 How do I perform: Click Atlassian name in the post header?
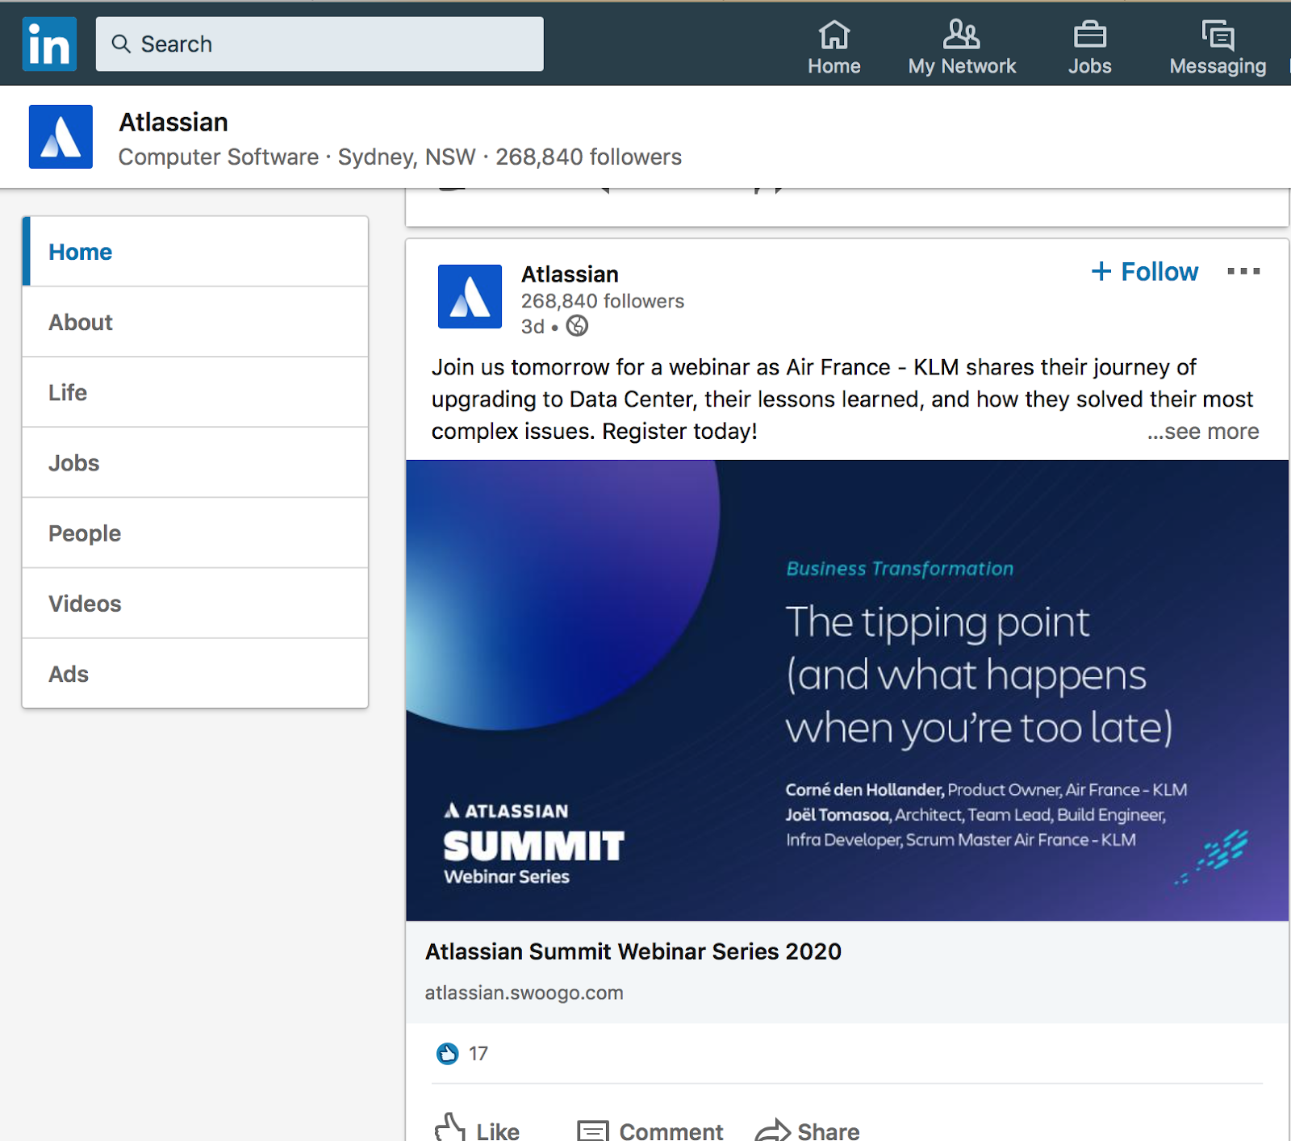point(570,274)
